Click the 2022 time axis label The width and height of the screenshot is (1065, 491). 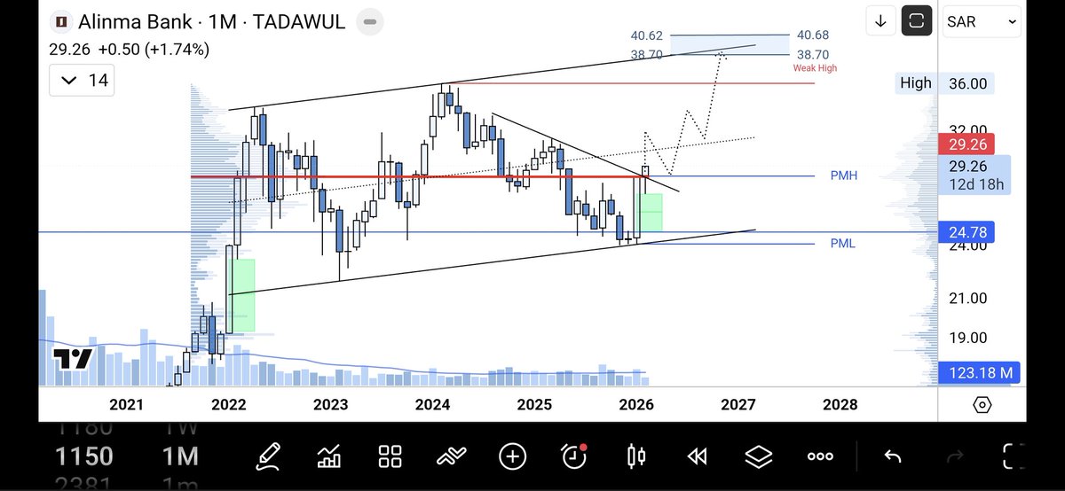click(x=229, y=405)
